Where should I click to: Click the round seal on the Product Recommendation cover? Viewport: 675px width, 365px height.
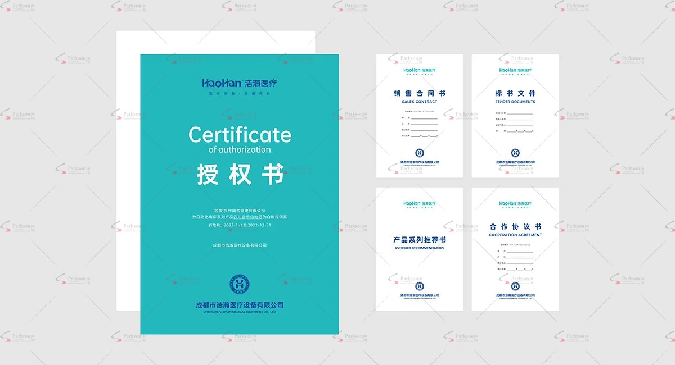[420, 286]
